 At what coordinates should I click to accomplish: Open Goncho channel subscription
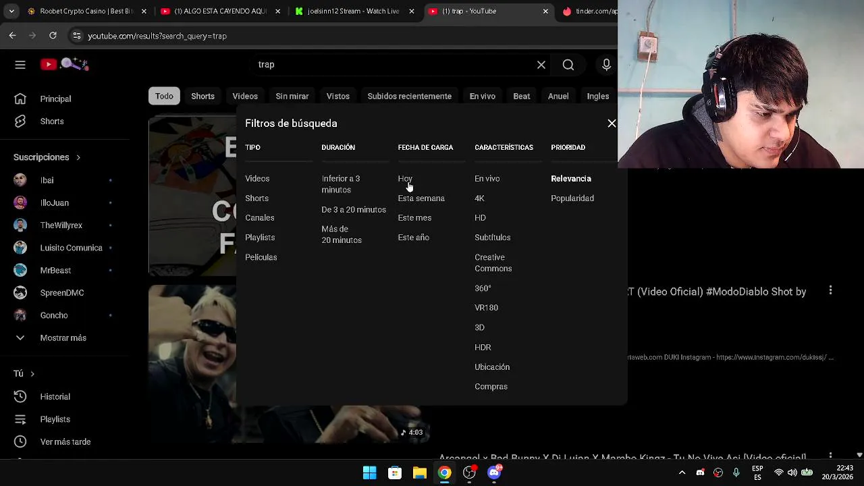54,315
